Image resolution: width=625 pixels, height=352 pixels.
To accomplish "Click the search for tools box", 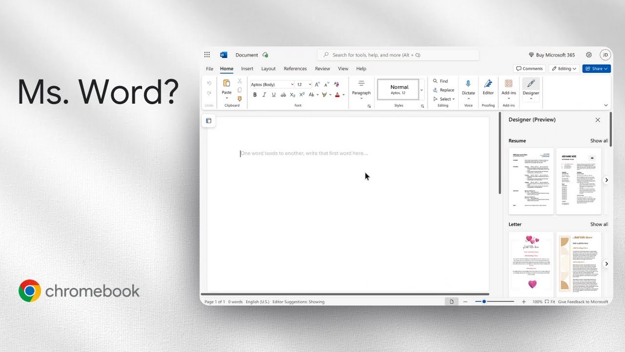I will [x=398, y=55].
